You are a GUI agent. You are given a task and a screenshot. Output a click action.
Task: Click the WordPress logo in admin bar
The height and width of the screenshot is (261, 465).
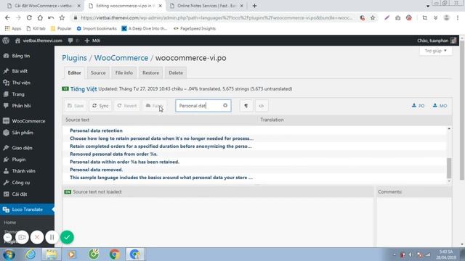pos(6,41)
